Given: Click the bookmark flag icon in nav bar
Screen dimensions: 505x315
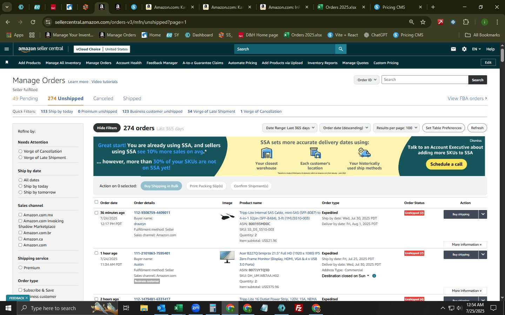Looking at the screenshot, I should (7, 62).
